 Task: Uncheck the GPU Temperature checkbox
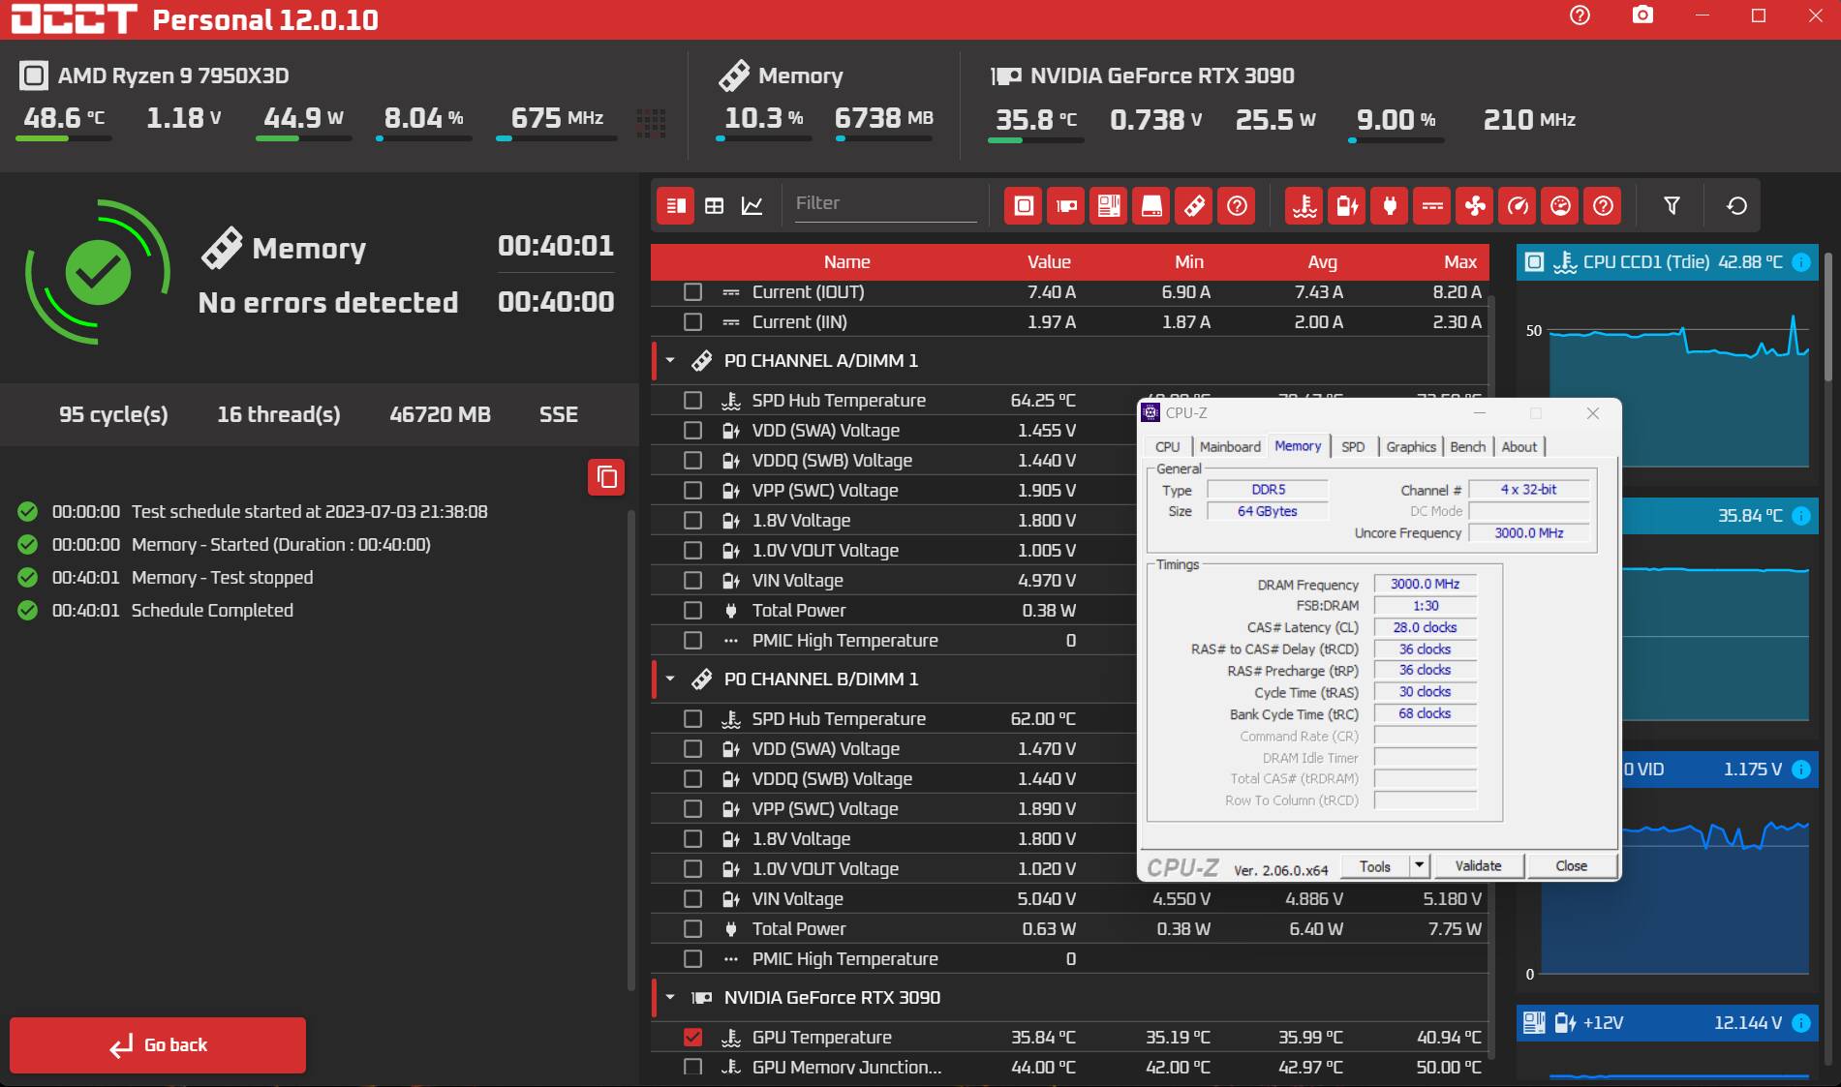tap(692, 1037)
